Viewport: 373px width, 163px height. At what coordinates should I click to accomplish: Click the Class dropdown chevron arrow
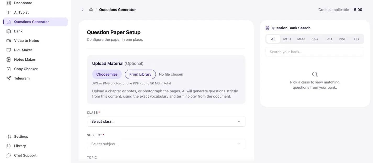(239, 121)
